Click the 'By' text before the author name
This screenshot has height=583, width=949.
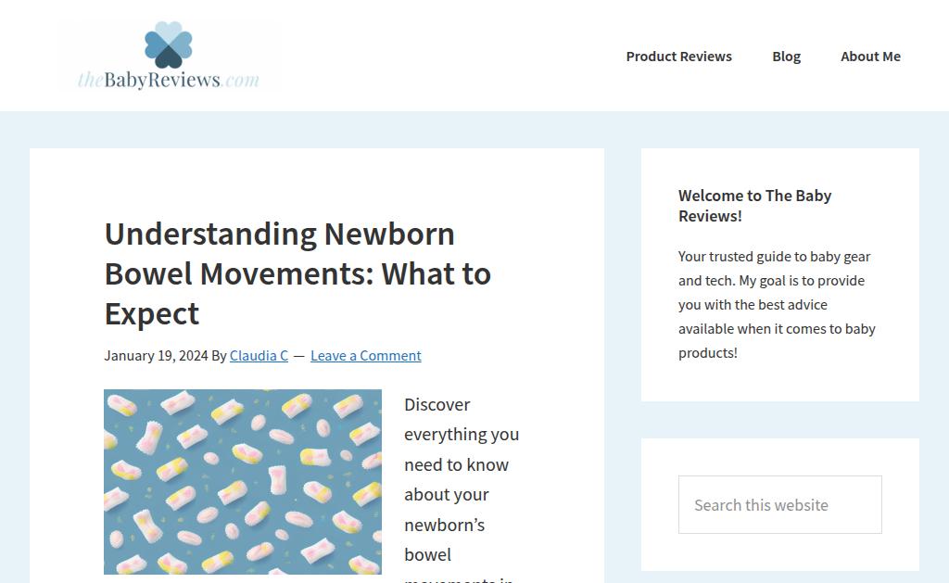coord(219,356)
